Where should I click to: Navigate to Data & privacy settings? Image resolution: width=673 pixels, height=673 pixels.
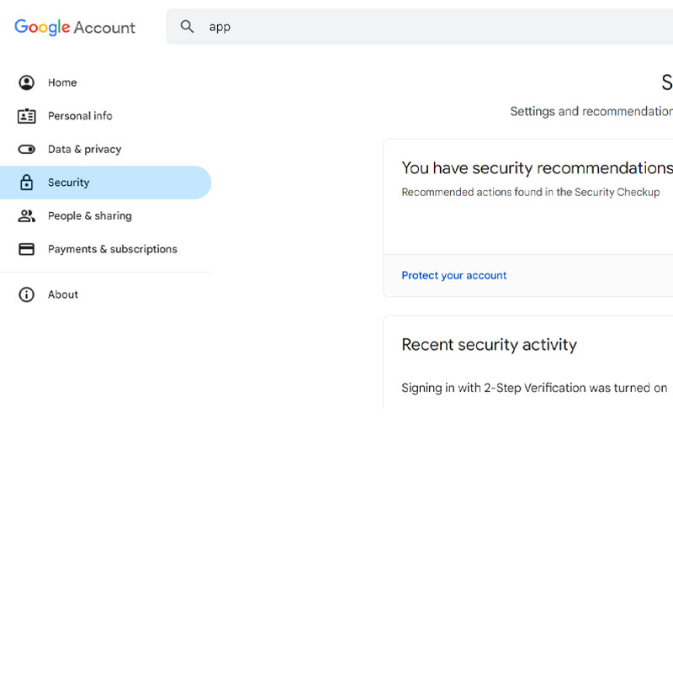coord(85,149)
